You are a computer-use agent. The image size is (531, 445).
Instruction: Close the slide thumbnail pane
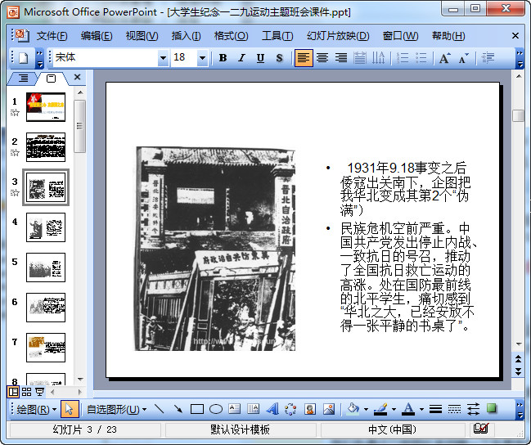(77, 77)
